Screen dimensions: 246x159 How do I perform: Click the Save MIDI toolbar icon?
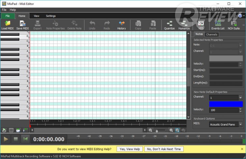pyautogui.click(x=22, y=25)
